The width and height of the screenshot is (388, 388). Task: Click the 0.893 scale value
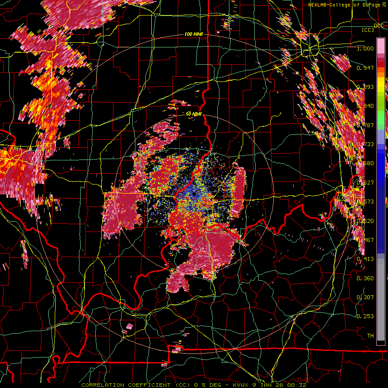pos(365,87)
